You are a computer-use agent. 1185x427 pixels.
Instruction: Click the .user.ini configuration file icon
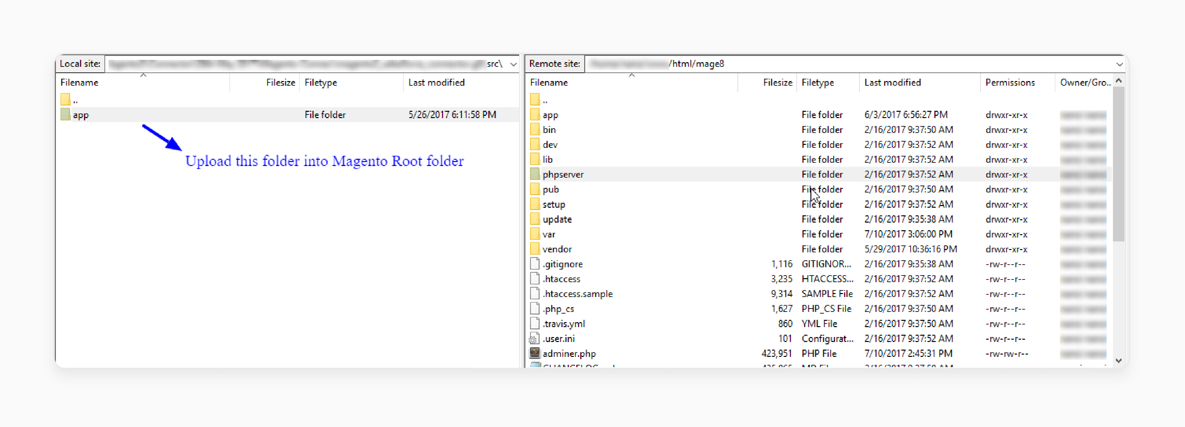(x=534, y=339)
